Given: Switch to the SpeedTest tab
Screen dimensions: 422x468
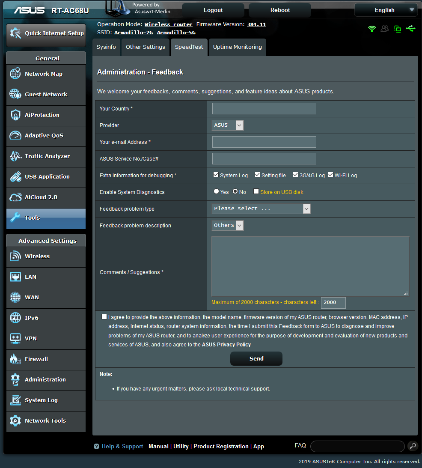Looking at the screenshot, I should [189, 47].
